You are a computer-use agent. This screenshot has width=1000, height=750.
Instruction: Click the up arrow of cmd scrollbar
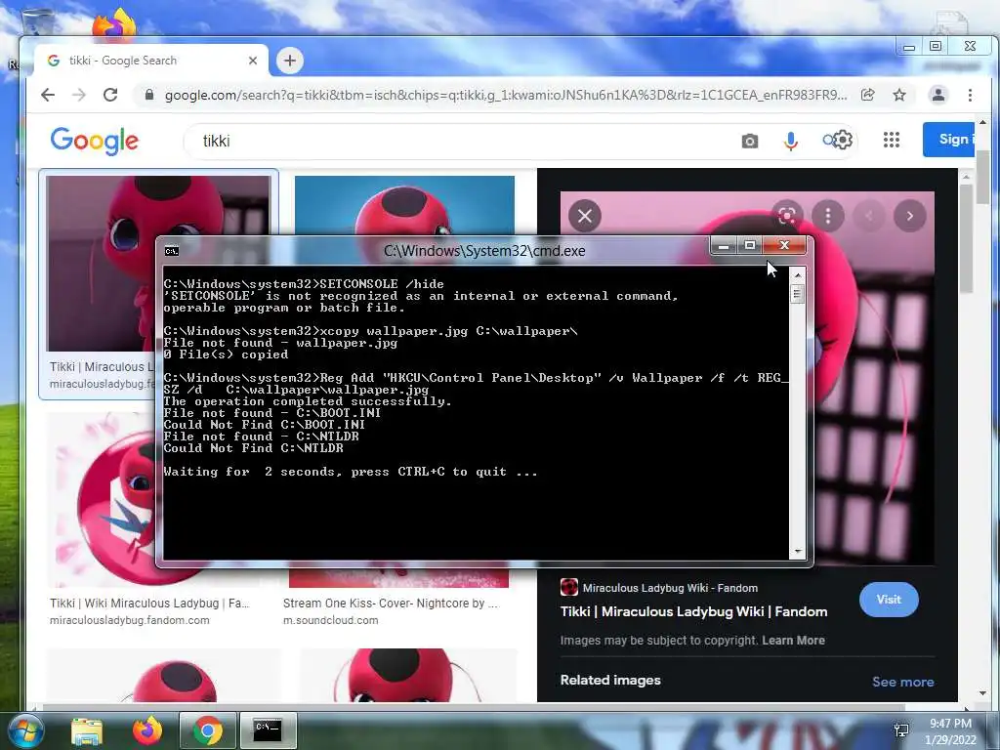pos(797,275)
